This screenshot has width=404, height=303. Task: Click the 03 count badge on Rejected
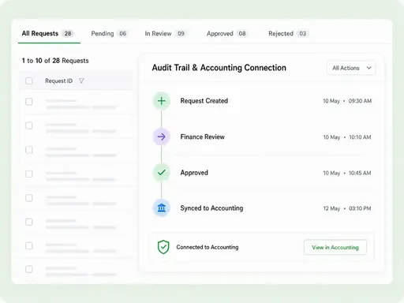click(302, 33)
